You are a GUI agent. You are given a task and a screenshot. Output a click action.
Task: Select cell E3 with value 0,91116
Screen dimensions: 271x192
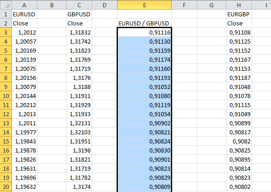pos(144,32)
